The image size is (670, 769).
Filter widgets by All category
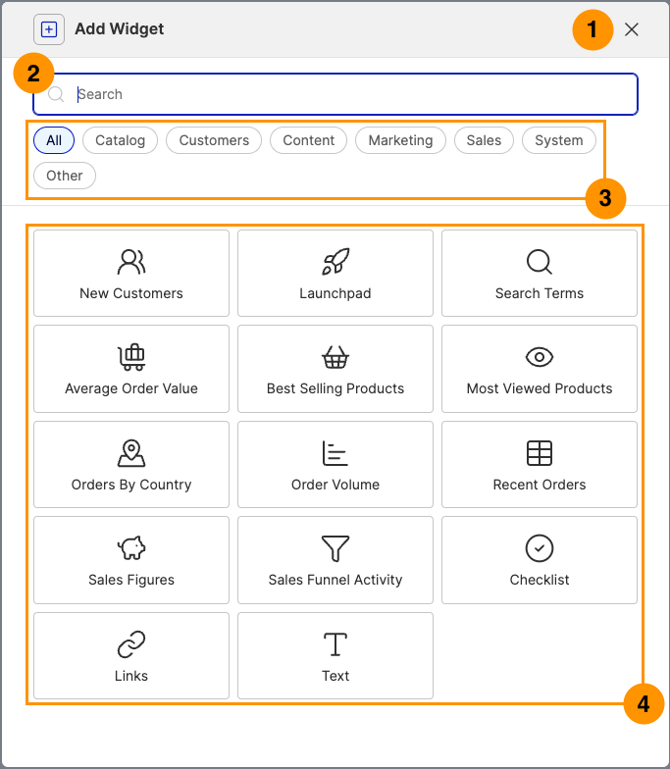[54, 140]
